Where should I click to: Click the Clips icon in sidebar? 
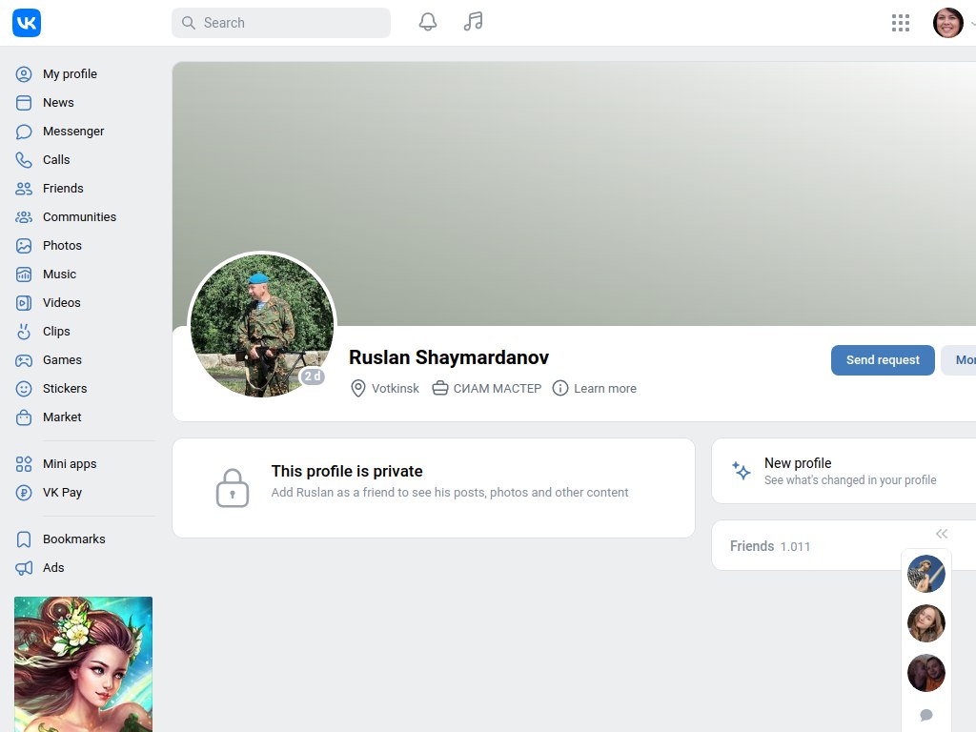point(24,332)
